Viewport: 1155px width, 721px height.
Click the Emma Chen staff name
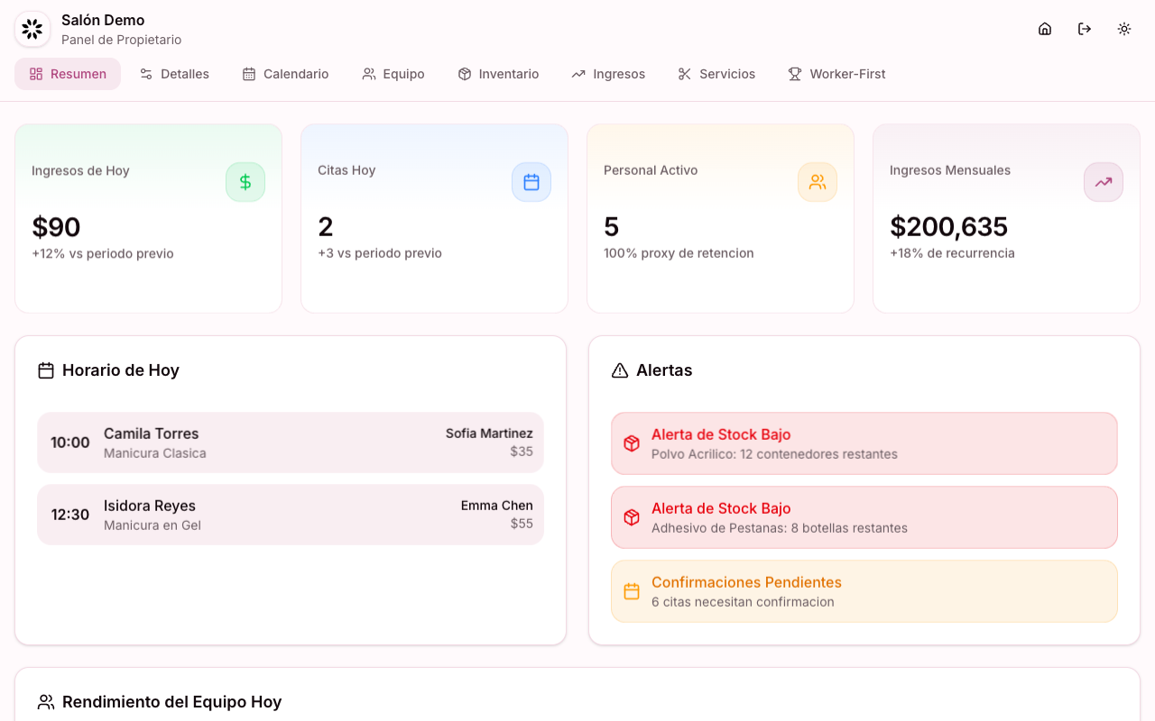pos(497,506)
